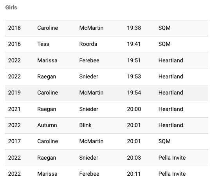The height and width of the screenshot is (182, 211).
Task: Click the Girls heading
Action: point(11,7)
